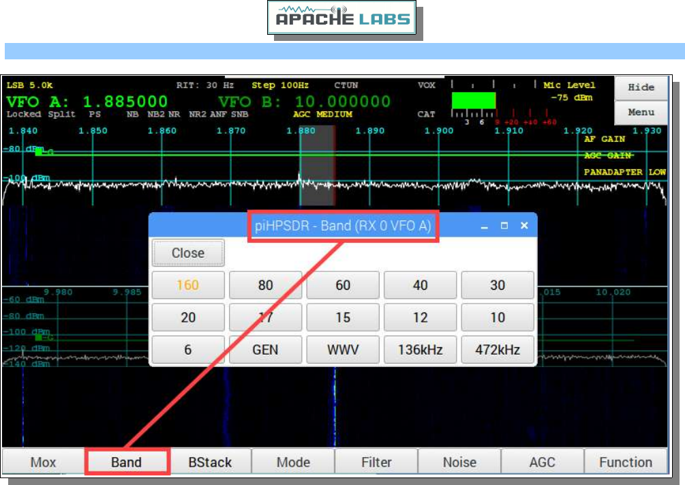The height and width of the screenshot is (485, 685).
Task: Click the CAT status indicator
Action: [x=426, y=114]
